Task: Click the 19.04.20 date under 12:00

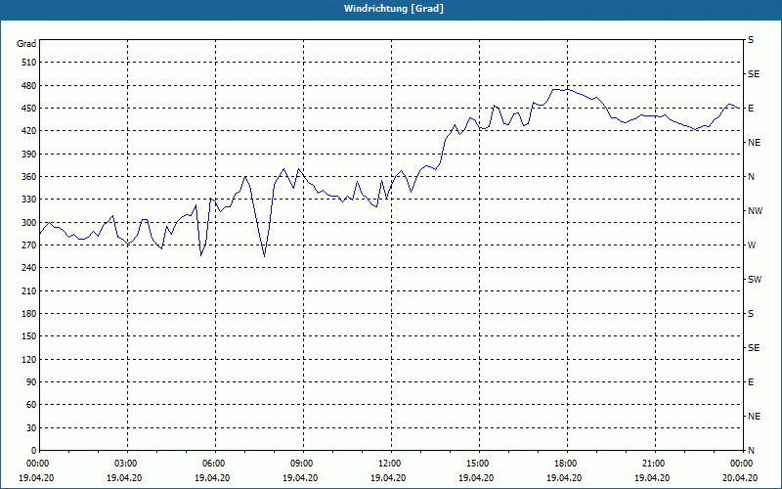Action: click(388, 477)
